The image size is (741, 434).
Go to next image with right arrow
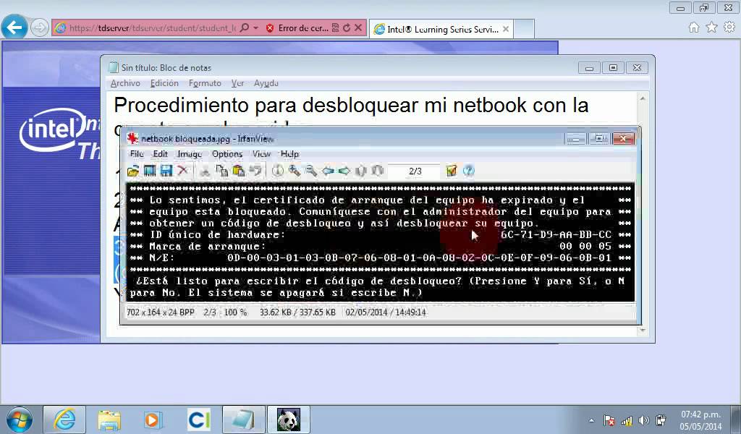pos(344,171)
